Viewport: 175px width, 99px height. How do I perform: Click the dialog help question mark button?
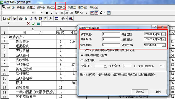pyautogui.click(x=155, y=27)
